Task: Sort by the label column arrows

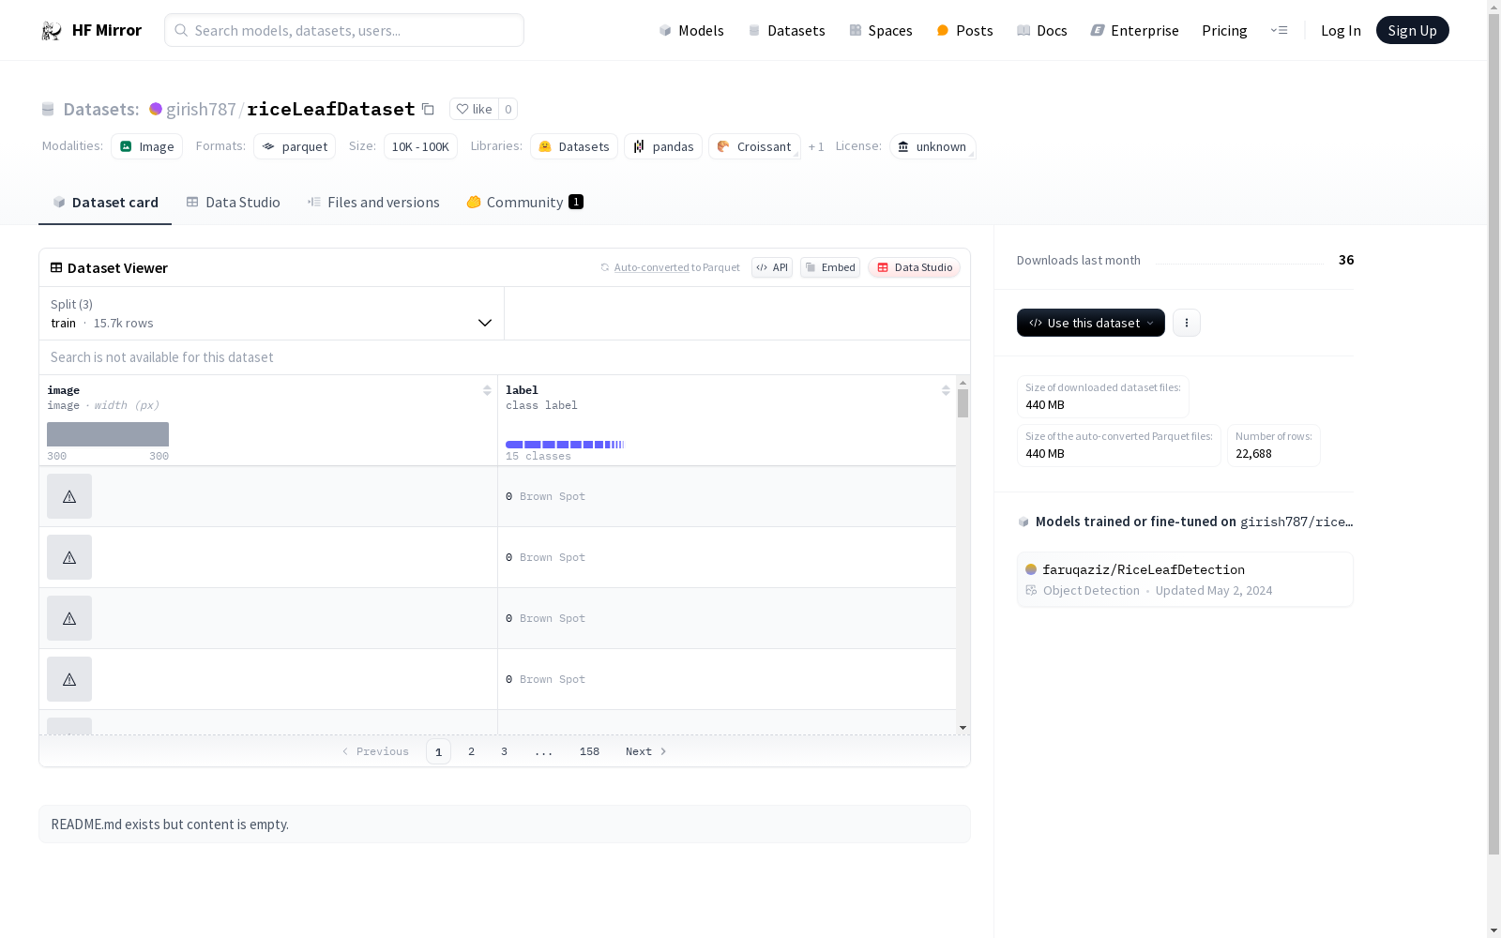Action: pos(946,390)
